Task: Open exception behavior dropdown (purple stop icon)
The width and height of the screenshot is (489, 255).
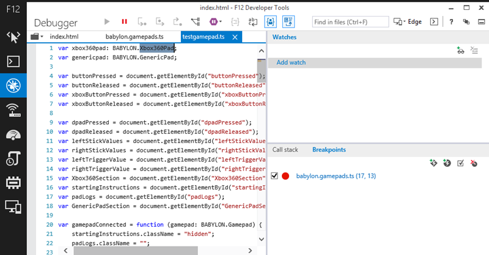Action: [215, 22]
